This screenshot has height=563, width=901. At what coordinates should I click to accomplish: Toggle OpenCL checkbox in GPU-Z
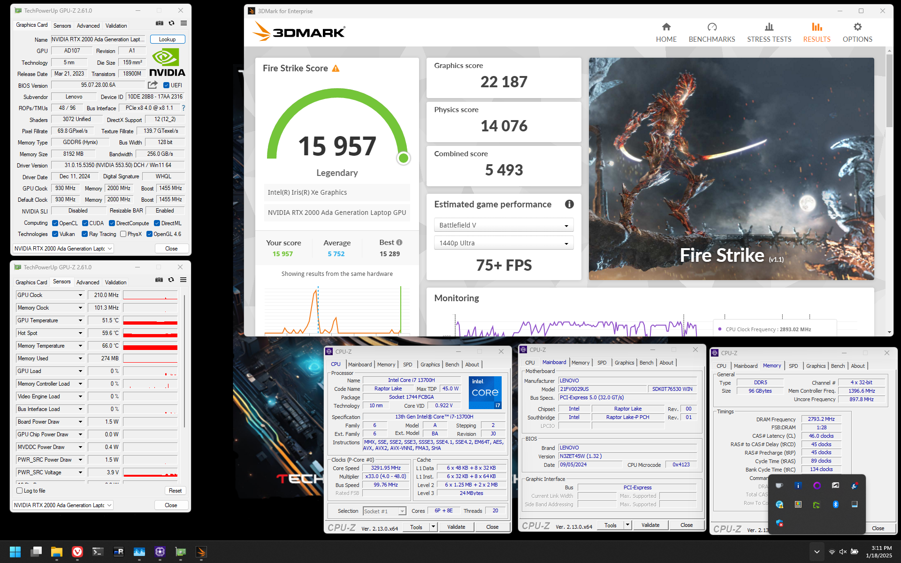tap(55, 223)
